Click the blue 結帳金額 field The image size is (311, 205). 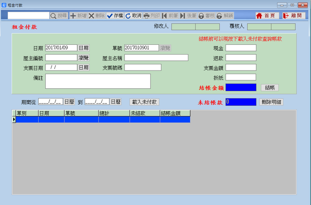point(241,87)
